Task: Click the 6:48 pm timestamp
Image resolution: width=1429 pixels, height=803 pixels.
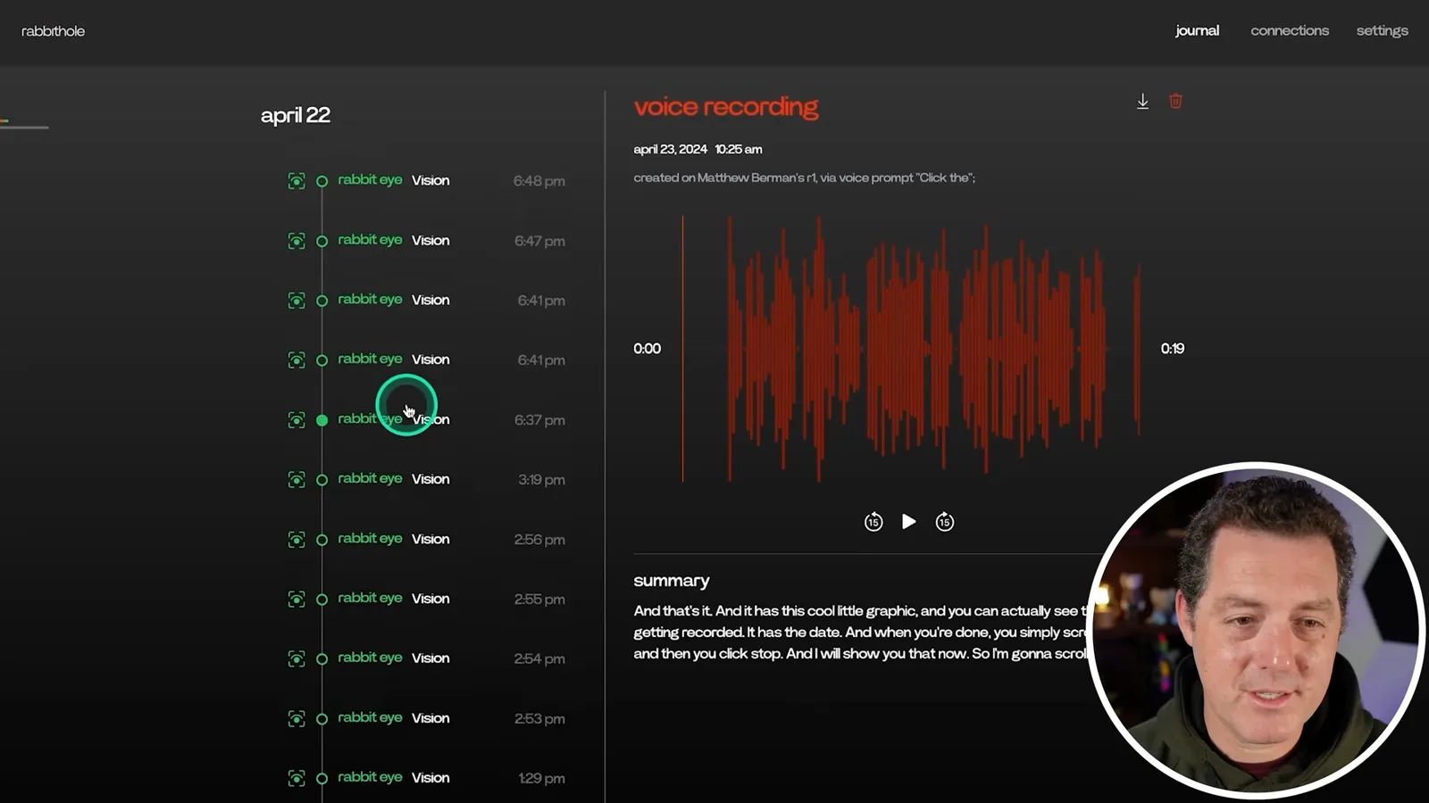Action: point(539,181)
